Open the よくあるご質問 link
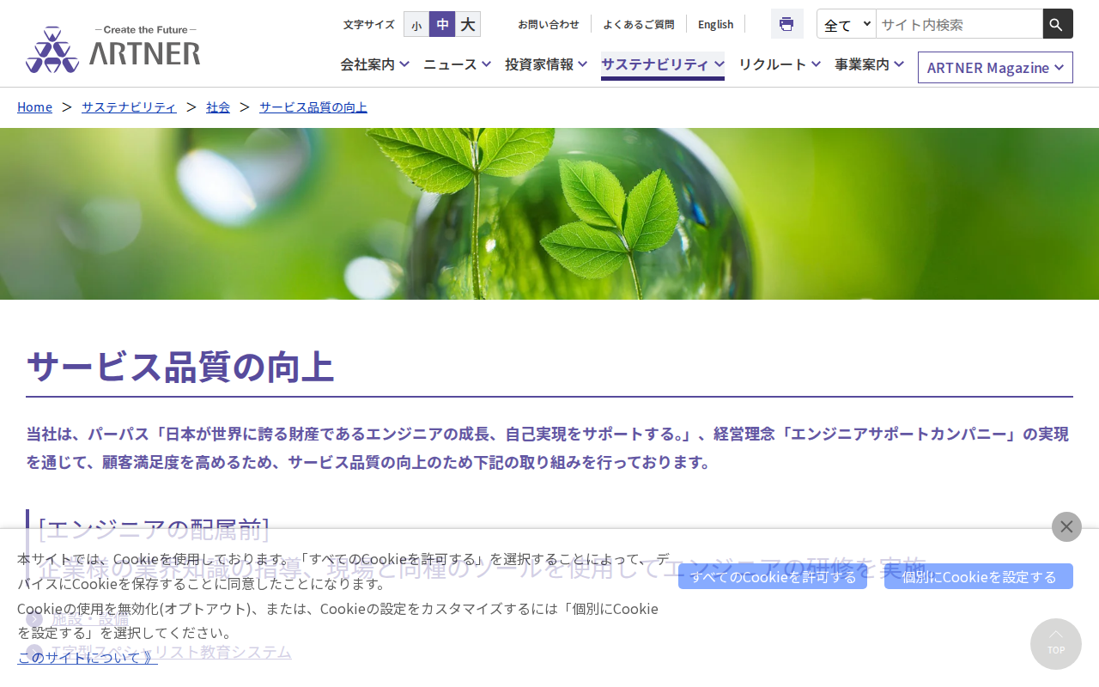Screen dimensions: 1099x687 tap(639, 24)
